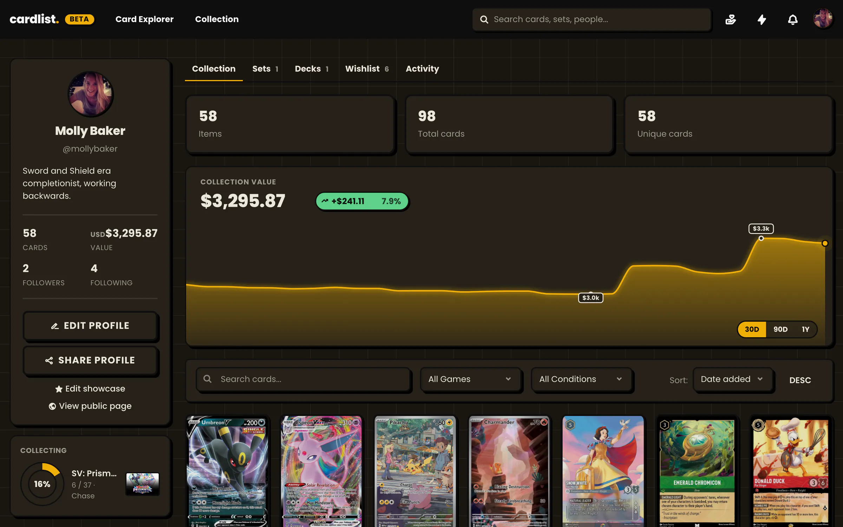Open the Espeon VMAX card thumbnail

[x=321, y=471]
